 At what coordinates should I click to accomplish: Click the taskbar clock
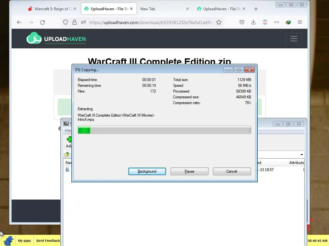pos(317,241)
